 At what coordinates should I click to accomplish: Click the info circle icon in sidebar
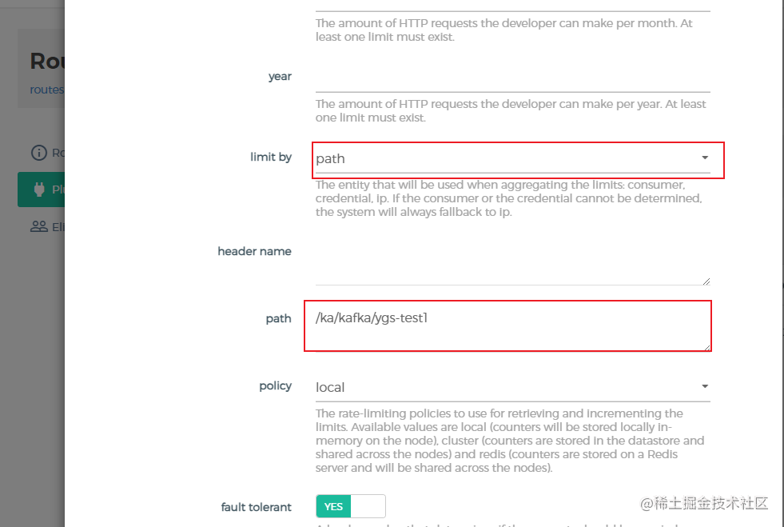pos(39,153)
